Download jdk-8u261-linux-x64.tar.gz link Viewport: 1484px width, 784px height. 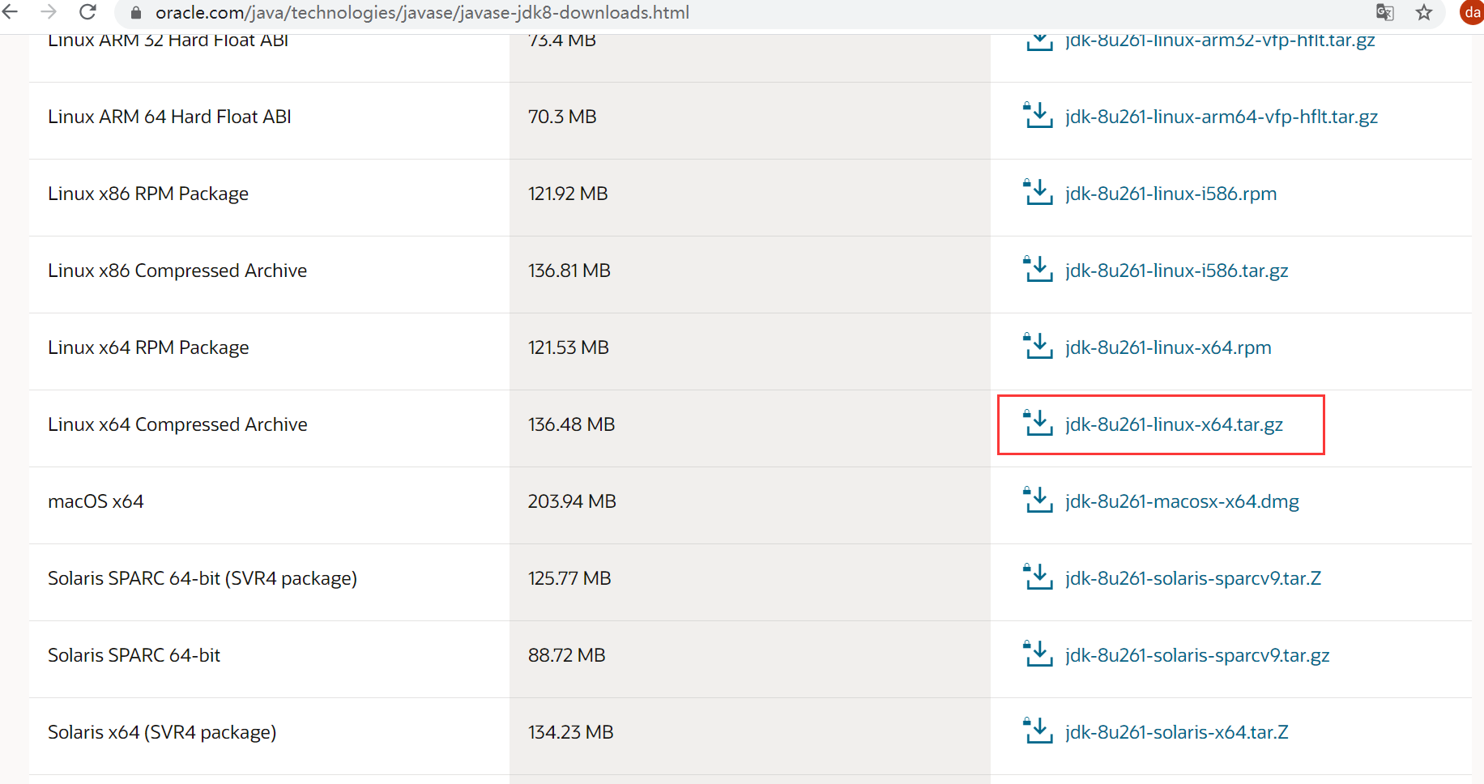click(1174, 424)
